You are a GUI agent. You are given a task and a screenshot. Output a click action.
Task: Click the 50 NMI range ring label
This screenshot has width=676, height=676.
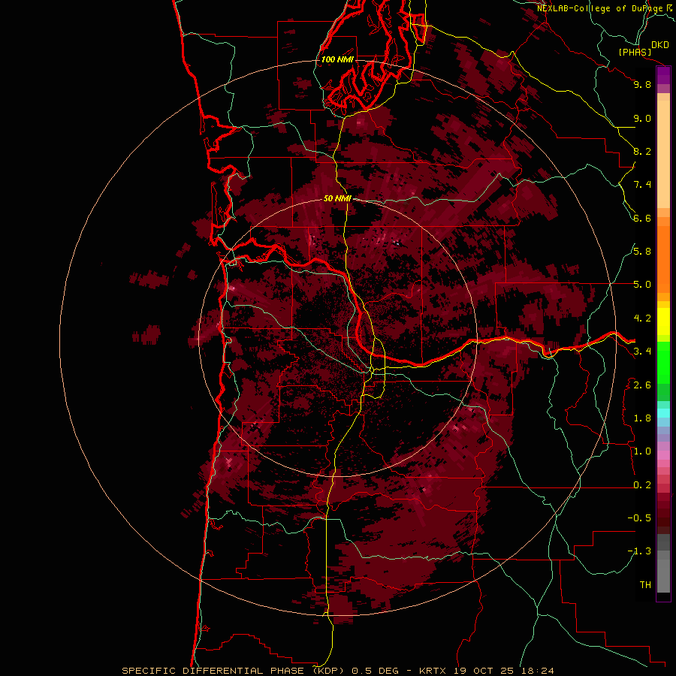click(337, 199)
